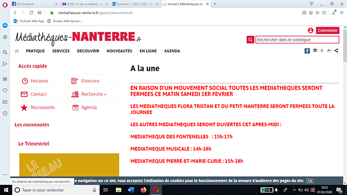347x195 pixels.
Task: Open Recherche + quick access link
Action: 94,94
